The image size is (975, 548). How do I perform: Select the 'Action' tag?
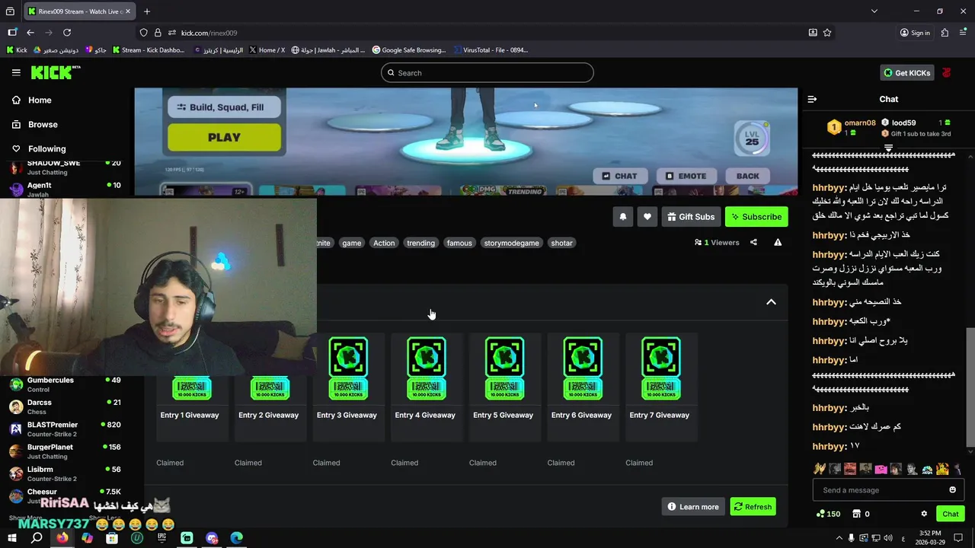click(384, 243)
